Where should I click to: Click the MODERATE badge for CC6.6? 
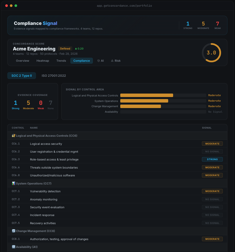[212, 167]
